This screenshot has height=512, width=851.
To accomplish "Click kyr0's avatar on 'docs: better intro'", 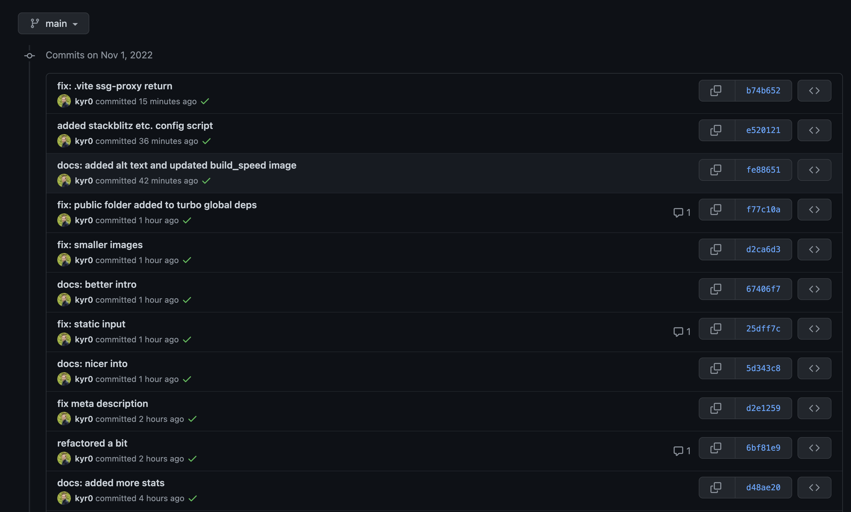I will [64, 299].
